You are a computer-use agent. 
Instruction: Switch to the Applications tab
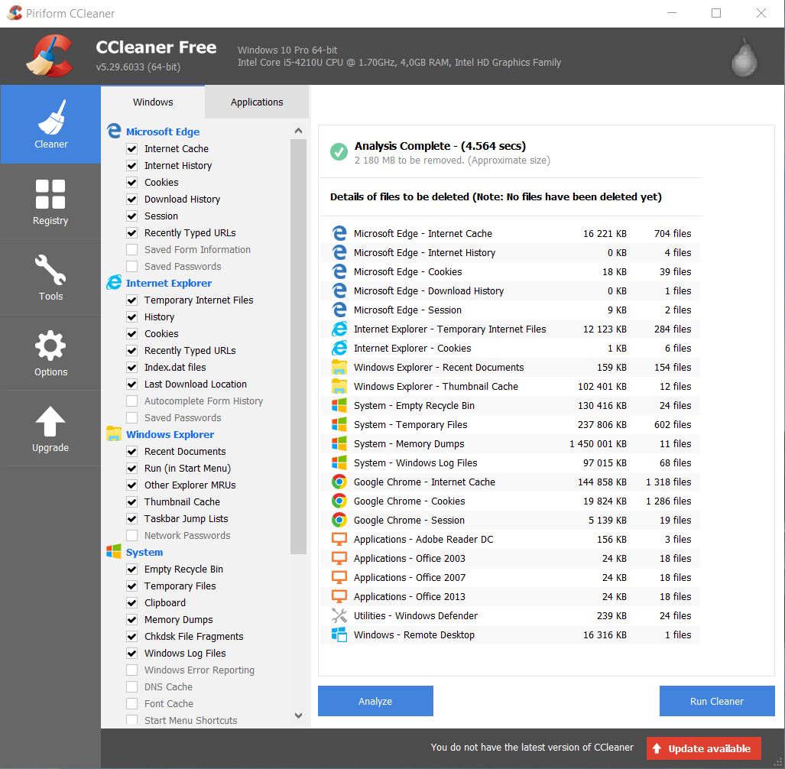tap(257, 102)
